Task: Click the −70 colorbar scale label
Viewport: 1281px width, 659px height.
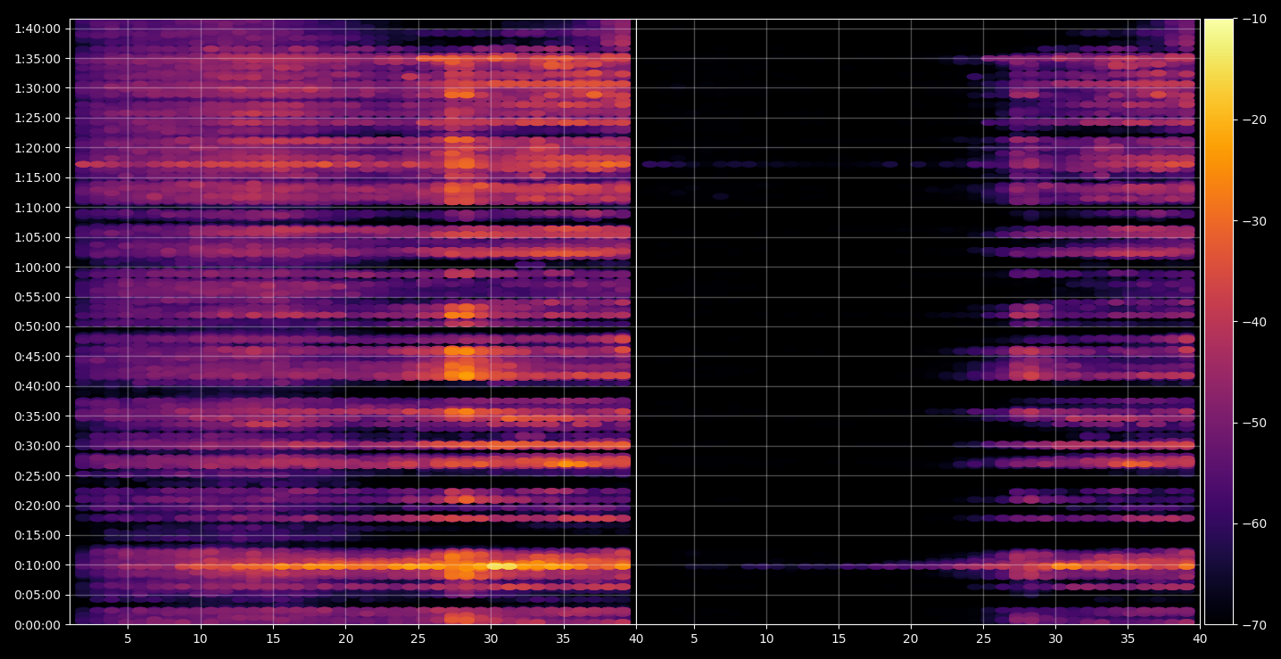Action: click(x=1254, y=624)
